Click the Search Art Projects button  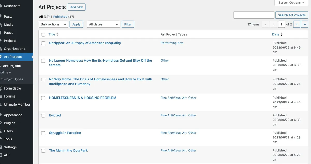pos(292,15)
